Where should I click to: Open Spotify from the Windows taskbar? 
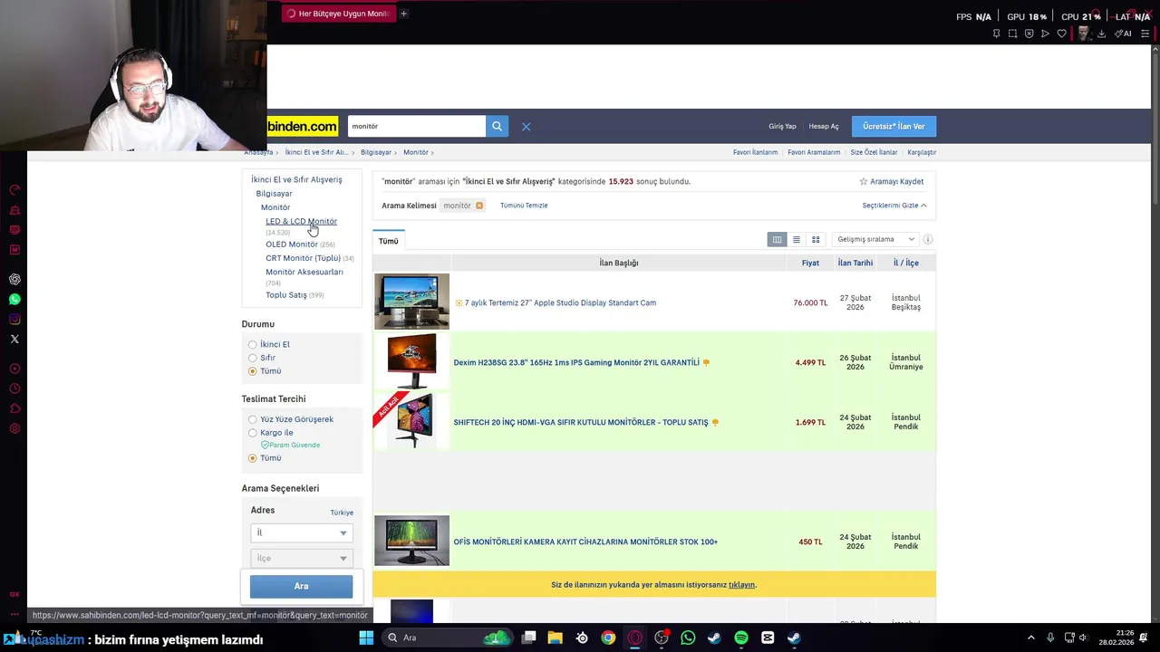pos(741,638)
